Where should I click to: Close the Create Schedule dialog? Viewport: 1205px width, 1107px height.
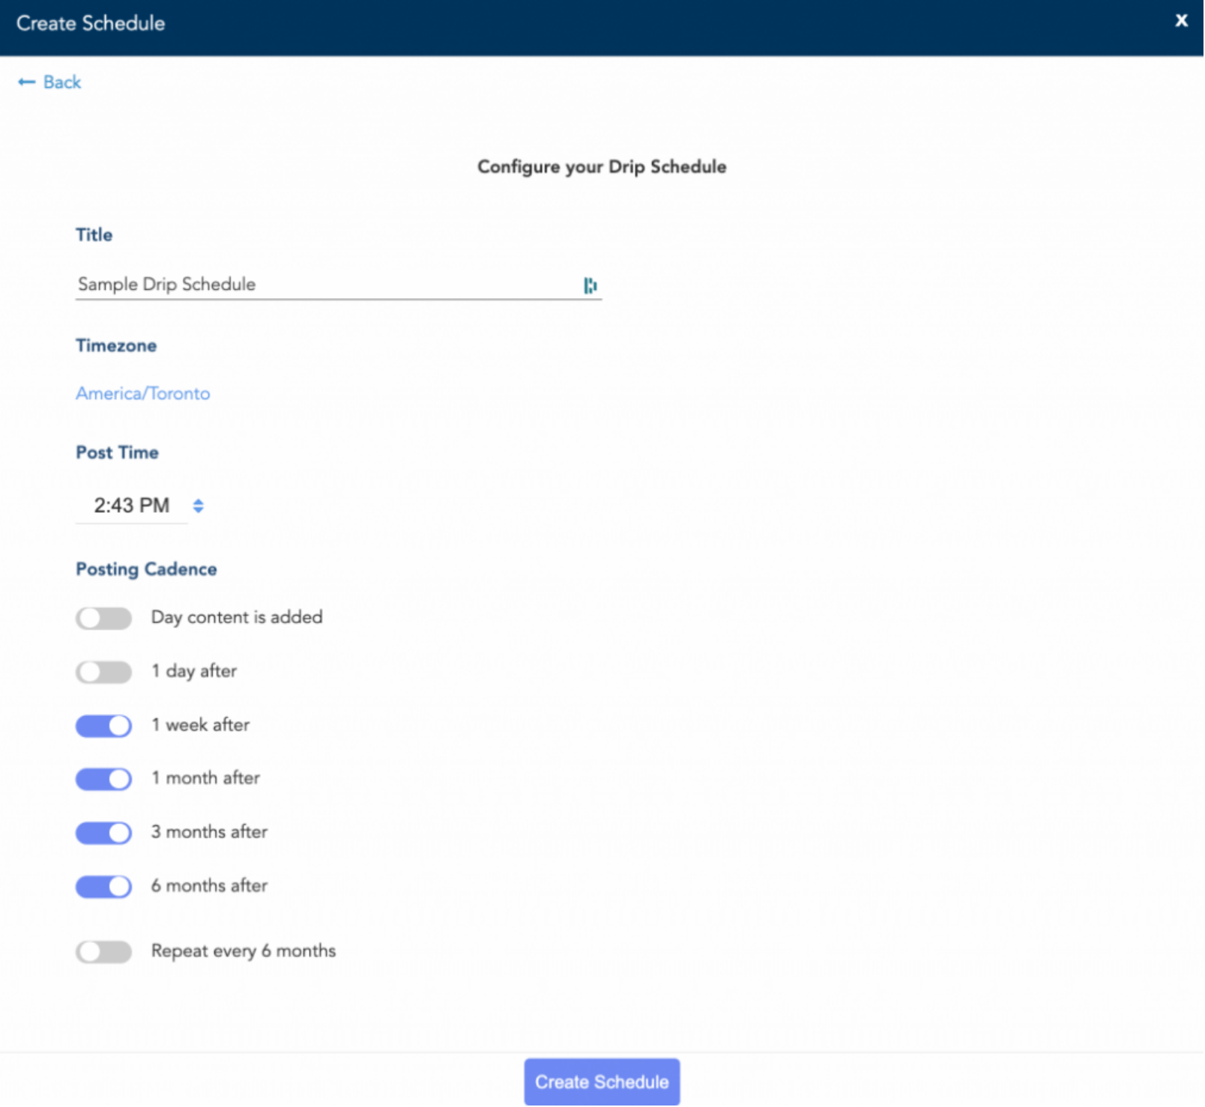1181,21
